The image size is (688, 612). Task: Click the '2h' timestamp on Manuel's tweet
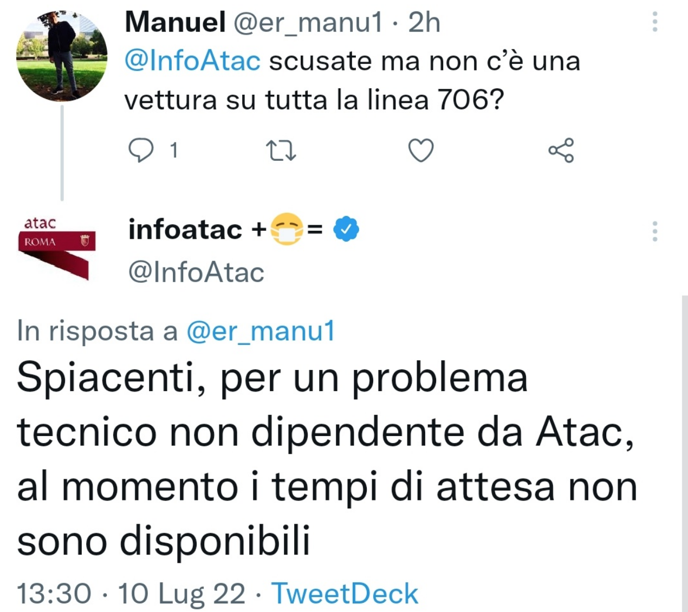point(424,23)
